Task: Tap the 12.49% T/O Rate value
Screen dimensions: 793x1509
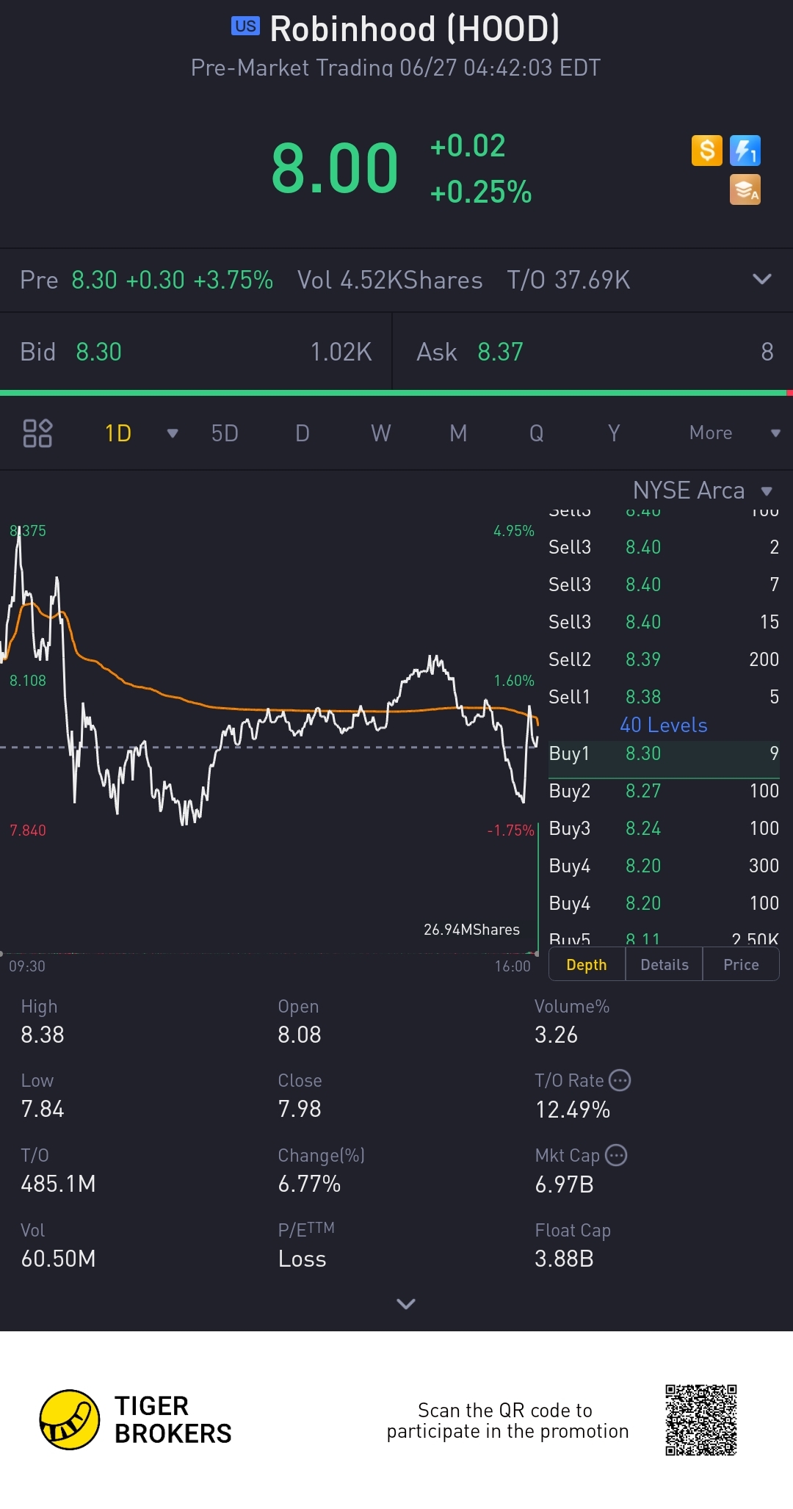Action: tap(573, 1110)
